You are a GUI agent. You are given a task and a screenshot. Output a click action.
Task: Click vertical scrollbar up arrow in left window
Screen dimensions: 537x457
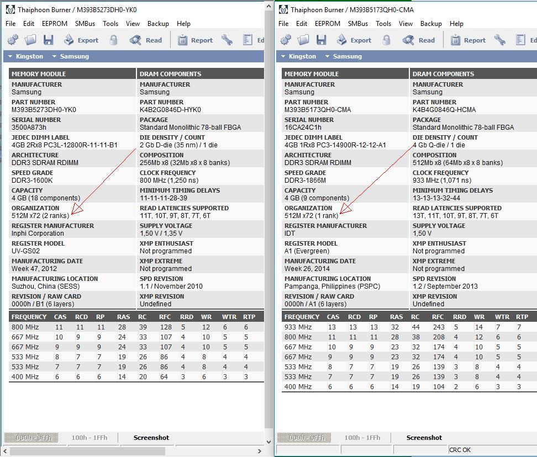269,6
